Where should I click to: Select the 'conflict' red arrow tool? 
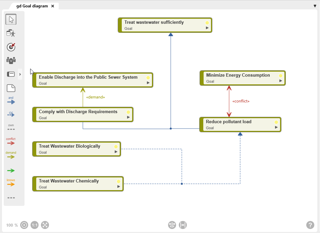pyautogui.click(x=11, y=141)
